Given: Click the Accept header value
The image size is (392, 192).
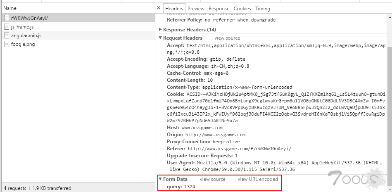Looking at the screenshot, I should (x=276, y=49).
